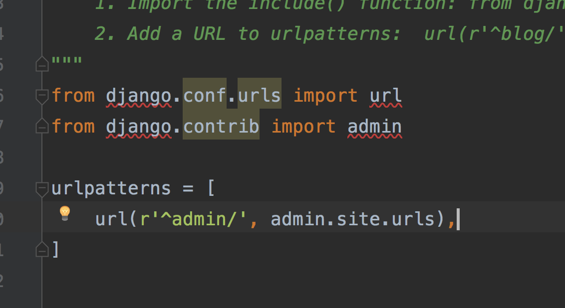565x308 pixels.
Task: Click the opening square bracket after urlpatterns =
Action: [x=211, y=188]
